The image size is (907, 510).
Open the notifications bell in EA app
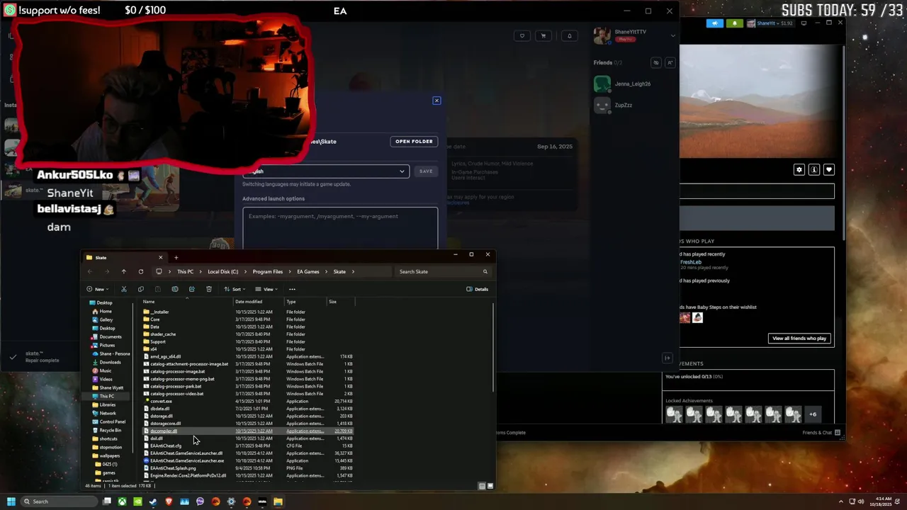click(569, 36)
